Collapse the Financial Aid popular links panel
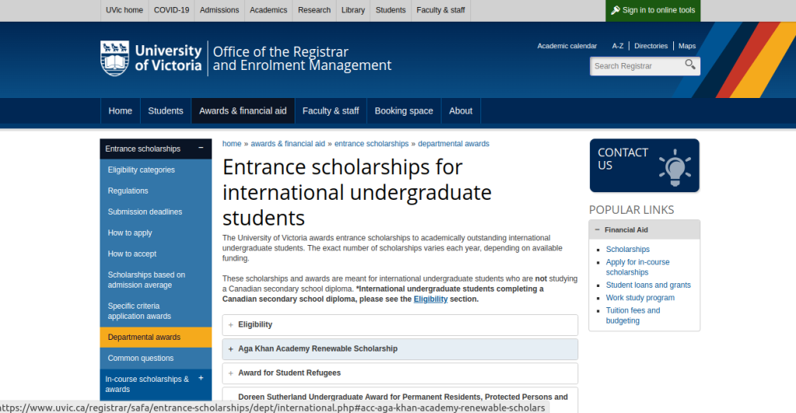The height and width of the screenshot is (413, 796). (x=644, y=229)
